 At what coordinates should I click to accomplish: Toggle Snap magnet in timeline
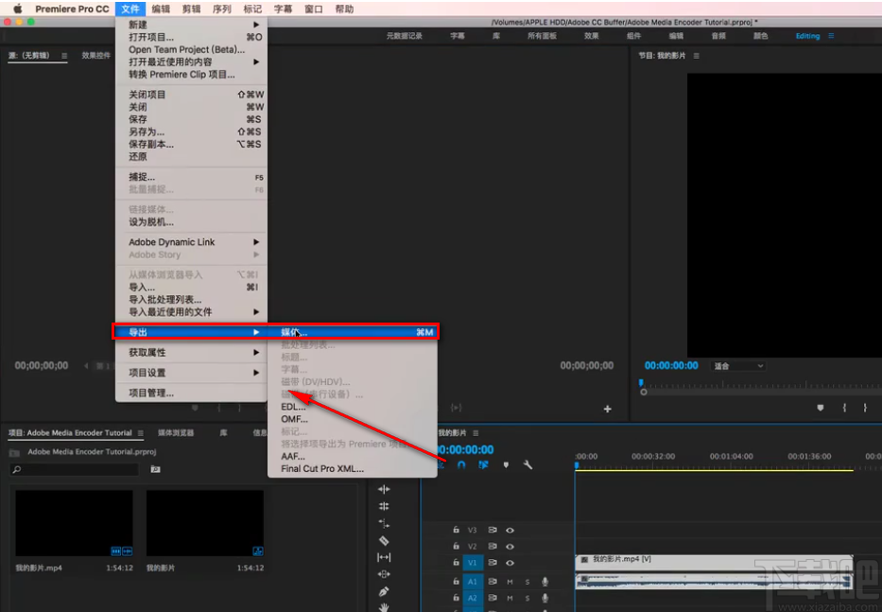pos(461,465)
